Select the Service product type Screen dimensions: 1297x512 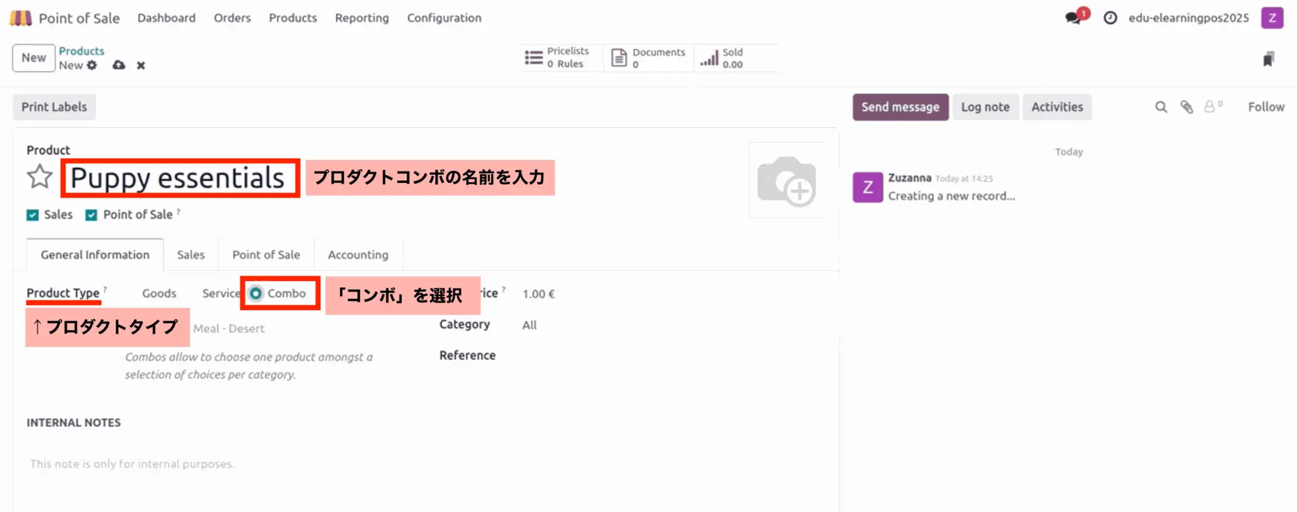[221, 294]
